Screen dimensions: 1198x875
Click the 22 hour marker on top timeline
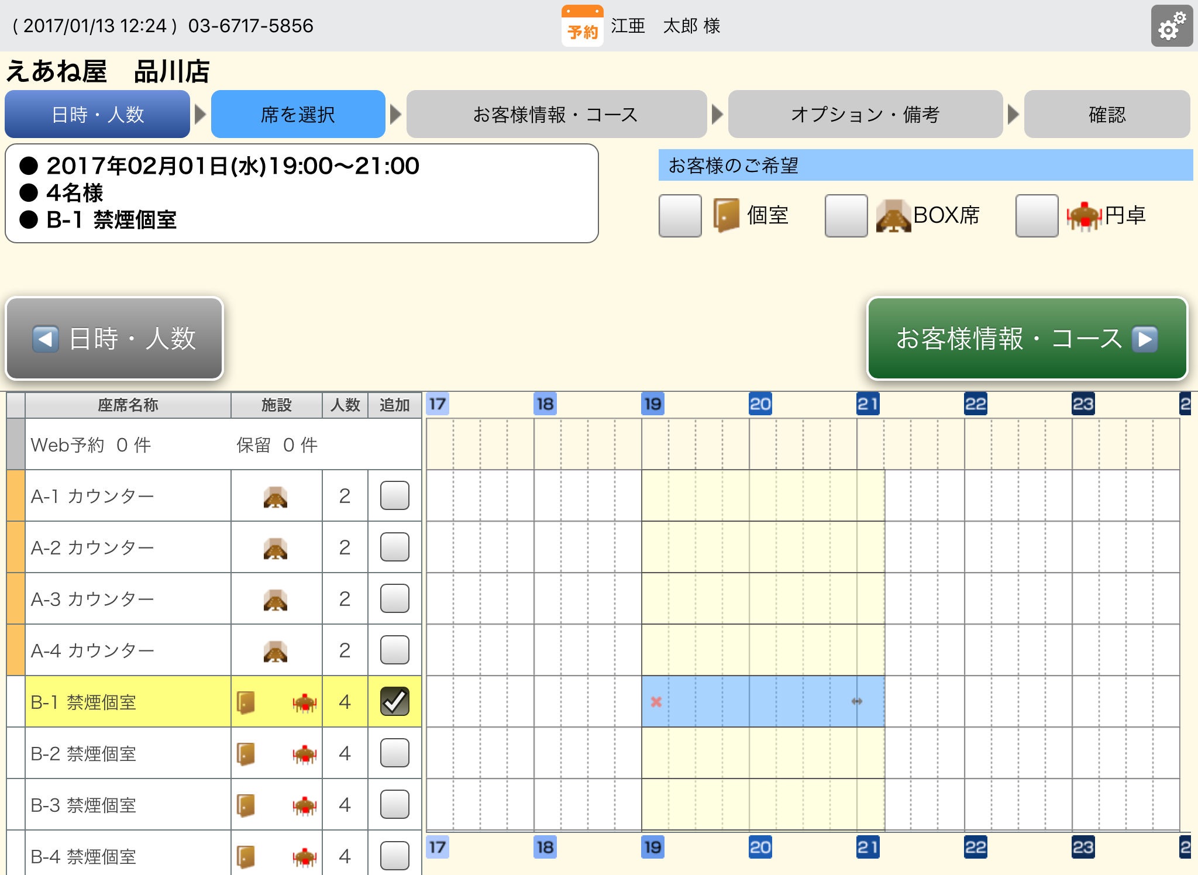pyautogui.click(x=975, y=404)
